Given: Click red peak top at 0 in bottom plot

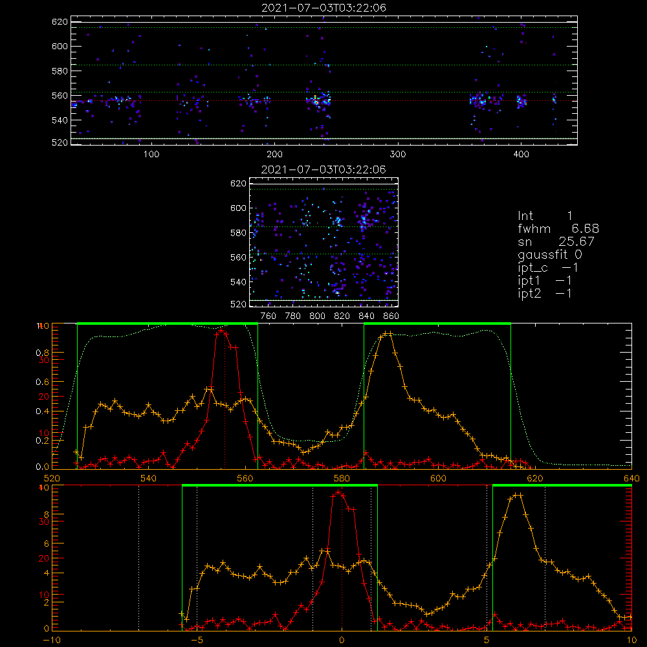Looking at the screenshot, I should [339, 492].
